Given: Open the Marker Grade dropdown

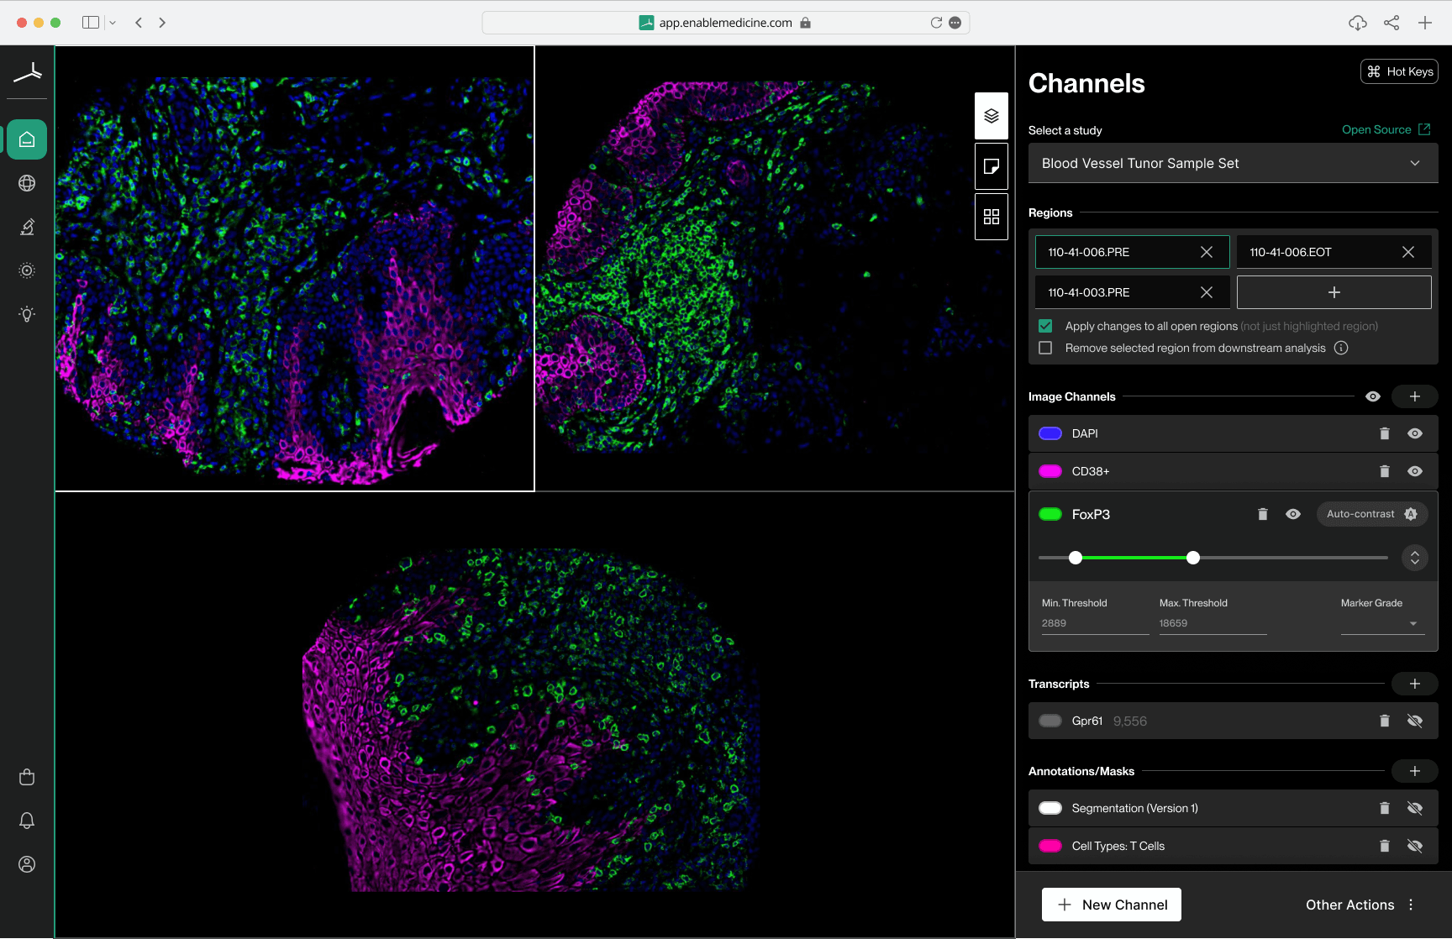Looking at the screenshot, I should point(1383,623).
